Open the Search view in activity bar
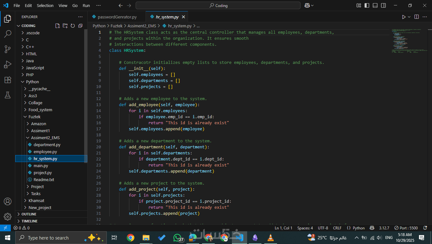The width and height of the screenshot is (432, 244). click(x=8, y=34)
